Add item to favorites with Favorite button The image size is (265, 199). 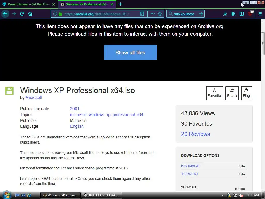click(x=214, y=93)
